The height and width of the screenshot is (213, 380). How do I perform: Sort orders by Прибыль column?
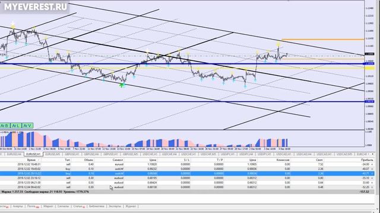pos(367,160)
